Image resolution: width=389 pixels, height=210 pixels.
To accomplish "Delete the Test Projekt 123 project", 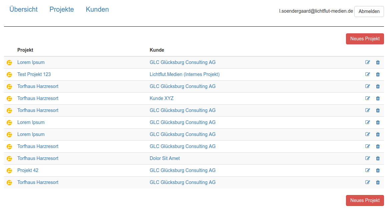I will [378, 74].
